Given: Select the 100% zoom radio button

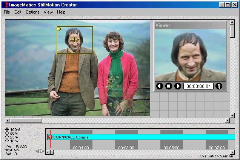Looking at the screenshot, I should [7, 129].
